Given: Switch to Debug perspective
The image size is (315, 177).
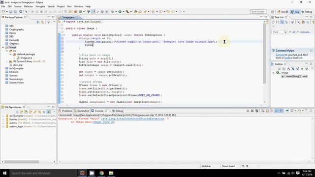Looking at the screenshot, I should [307, 12].
